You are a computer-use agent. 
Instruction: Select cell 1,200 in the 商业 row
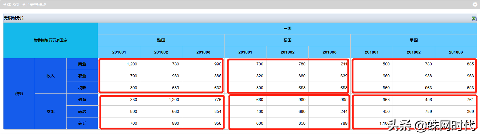[119, 64]
